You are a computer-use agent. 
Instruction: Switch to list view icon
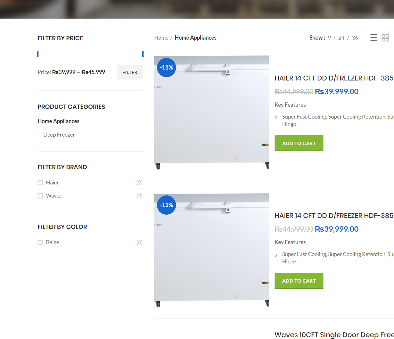coord(374,38)
